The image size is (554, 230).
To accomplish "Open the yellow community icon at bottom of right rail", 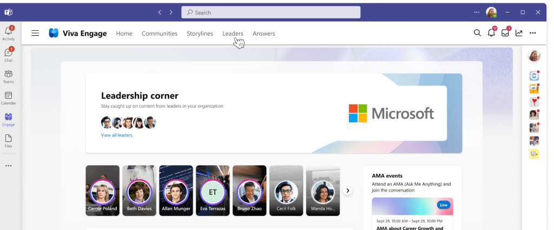I will (534, 154).
